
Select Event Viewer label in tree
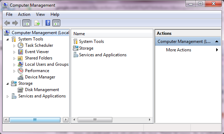tap(37, 52)
